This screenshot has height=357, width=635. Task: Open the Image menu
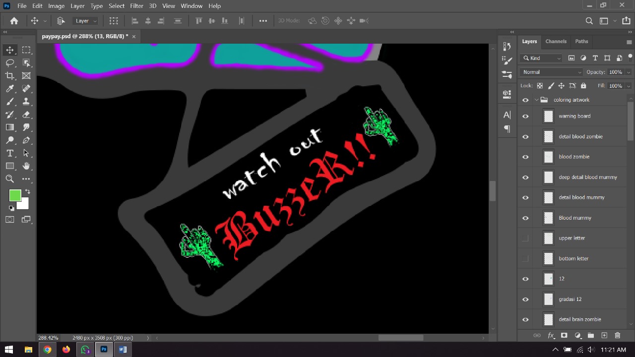click(56, 6)
